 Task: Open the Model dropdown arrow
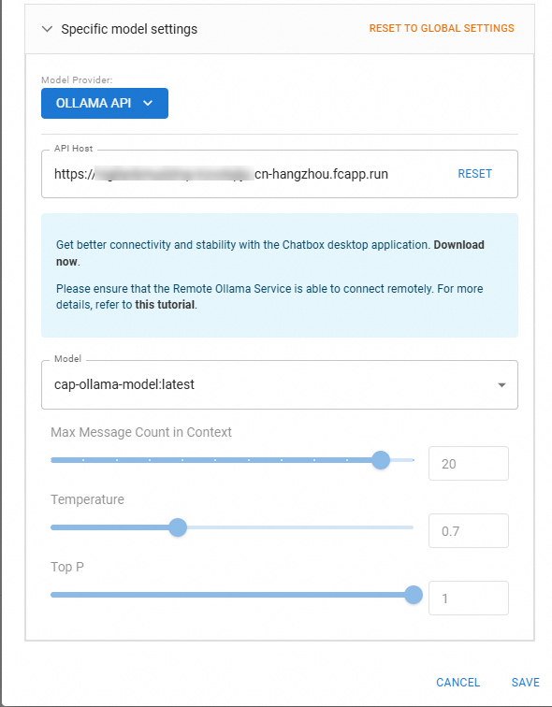click(x=501, y=385)
